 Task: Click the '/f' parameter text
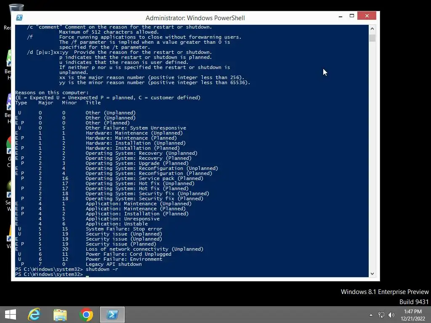30,37
